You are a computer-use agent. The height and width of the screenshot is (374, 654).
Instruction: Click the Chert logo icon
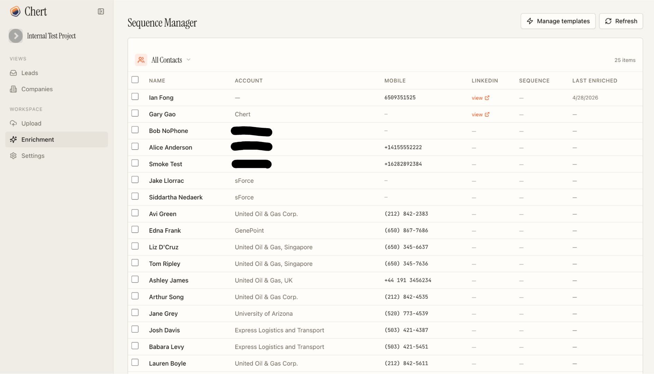(x=15, y=11)
